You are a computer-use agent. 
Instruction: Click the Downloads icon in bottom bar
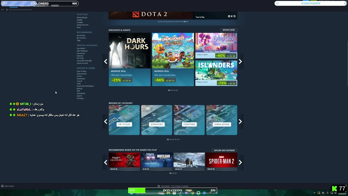(x=159, y=186)
